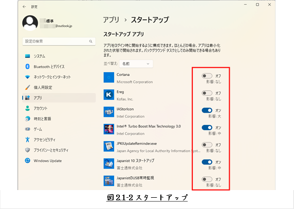Maximize the Settings window
Image resolution: width=294 pixels, height=209 pixels.
pyautogui.click(x=258, y=5)
